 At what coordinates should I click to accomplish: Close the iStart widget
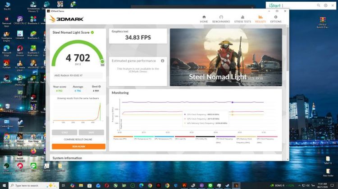333,5
